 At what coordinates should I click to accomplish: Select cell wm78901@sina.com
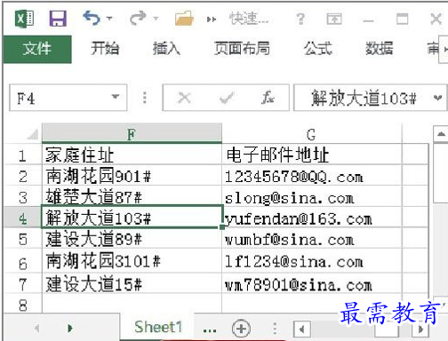pos(312,283)
